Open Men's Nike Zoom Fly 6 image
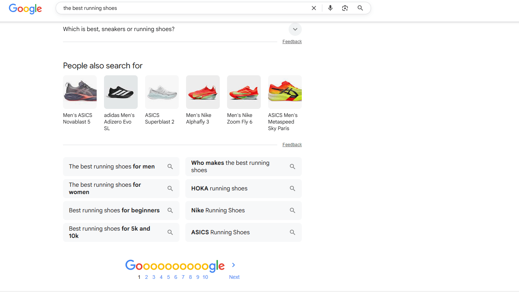This screenshot has width=519, height=292. [x=244, y=92]
